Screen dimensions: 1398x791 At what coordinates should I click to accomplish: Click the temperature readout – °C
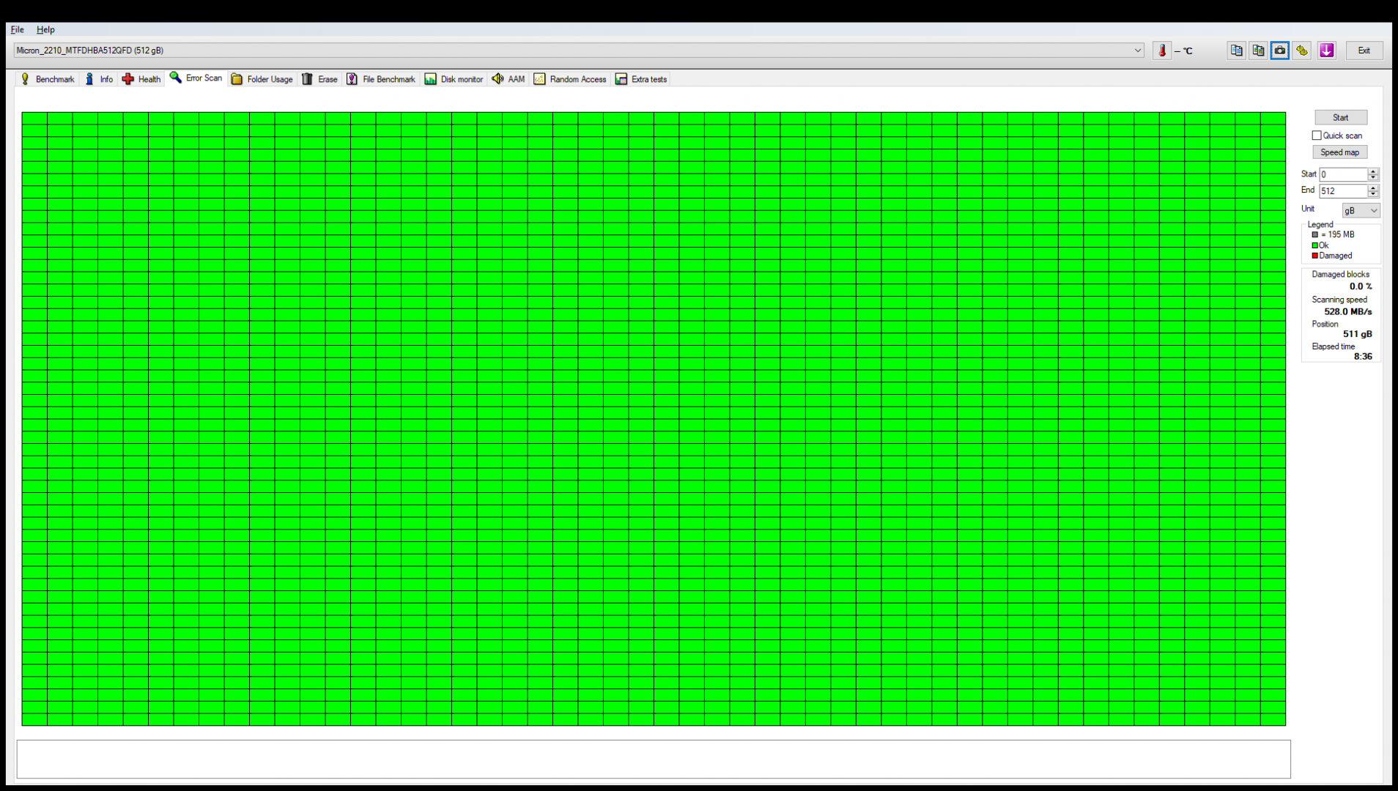1183,51
